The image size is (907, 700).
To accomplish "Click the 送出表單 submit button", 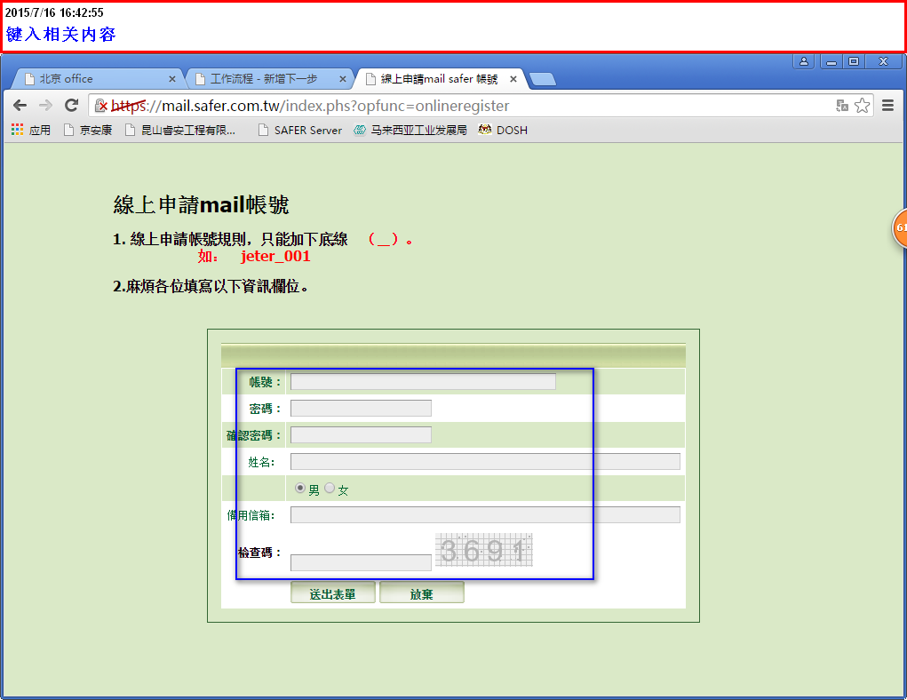I will coord(332,593).
